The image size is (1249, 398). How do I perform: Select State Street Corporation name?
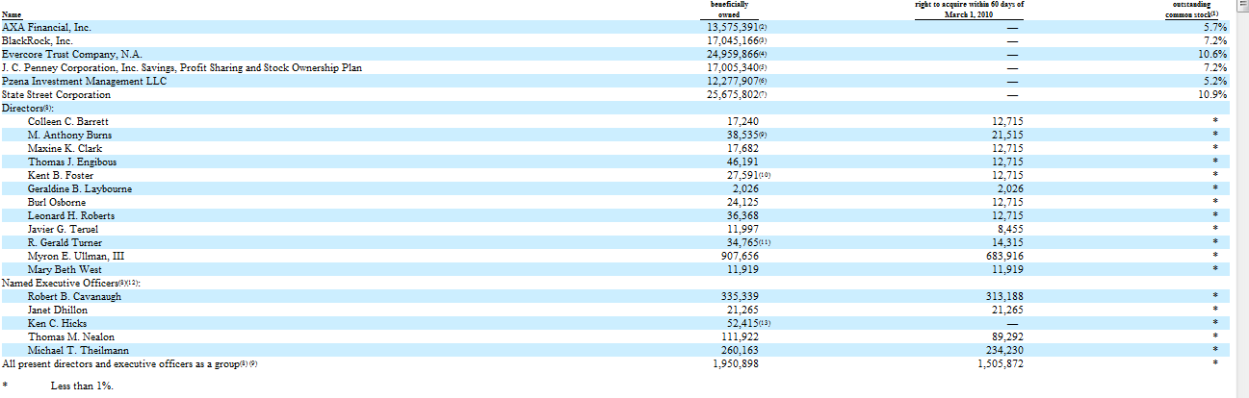pyautogui.click(x=56, y=95)
